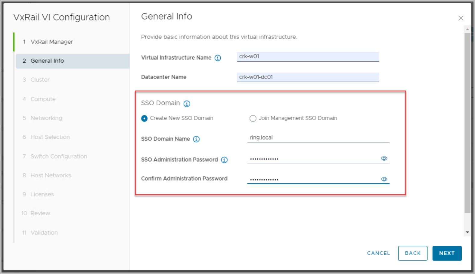Show the SSO Administration Password with eye icon

[x=384, y=159]
